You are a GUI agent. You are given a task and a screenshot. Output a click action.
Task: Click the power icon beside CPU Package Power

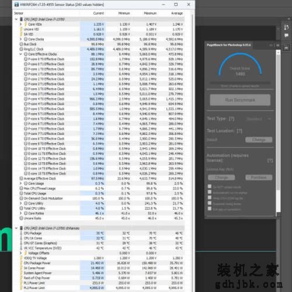pos(21,263)
